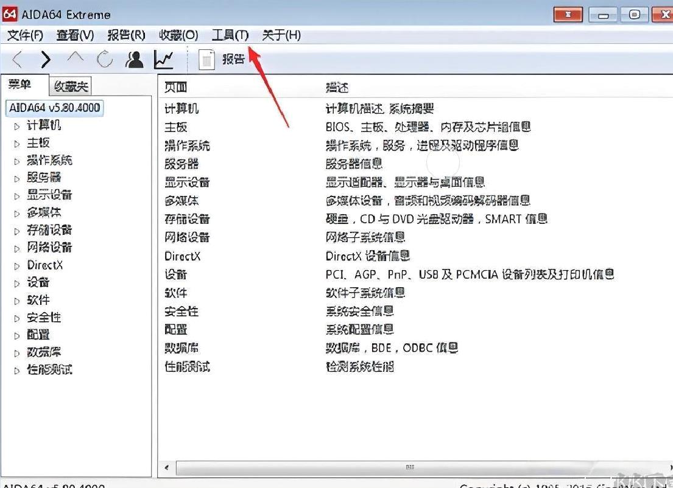The height and width of the screenshot is (488, 673).
Task: Click the 页面 column header
Action: (175, 88)
